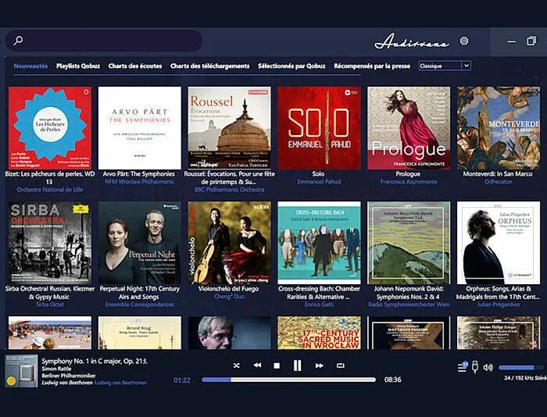Open artist Radio Symphonieorchester Wien
The width and height of the screenshot is (547, 417).
[409, 305]
